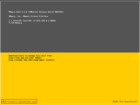Select the Shut Down/Restart option

point(128,102)
